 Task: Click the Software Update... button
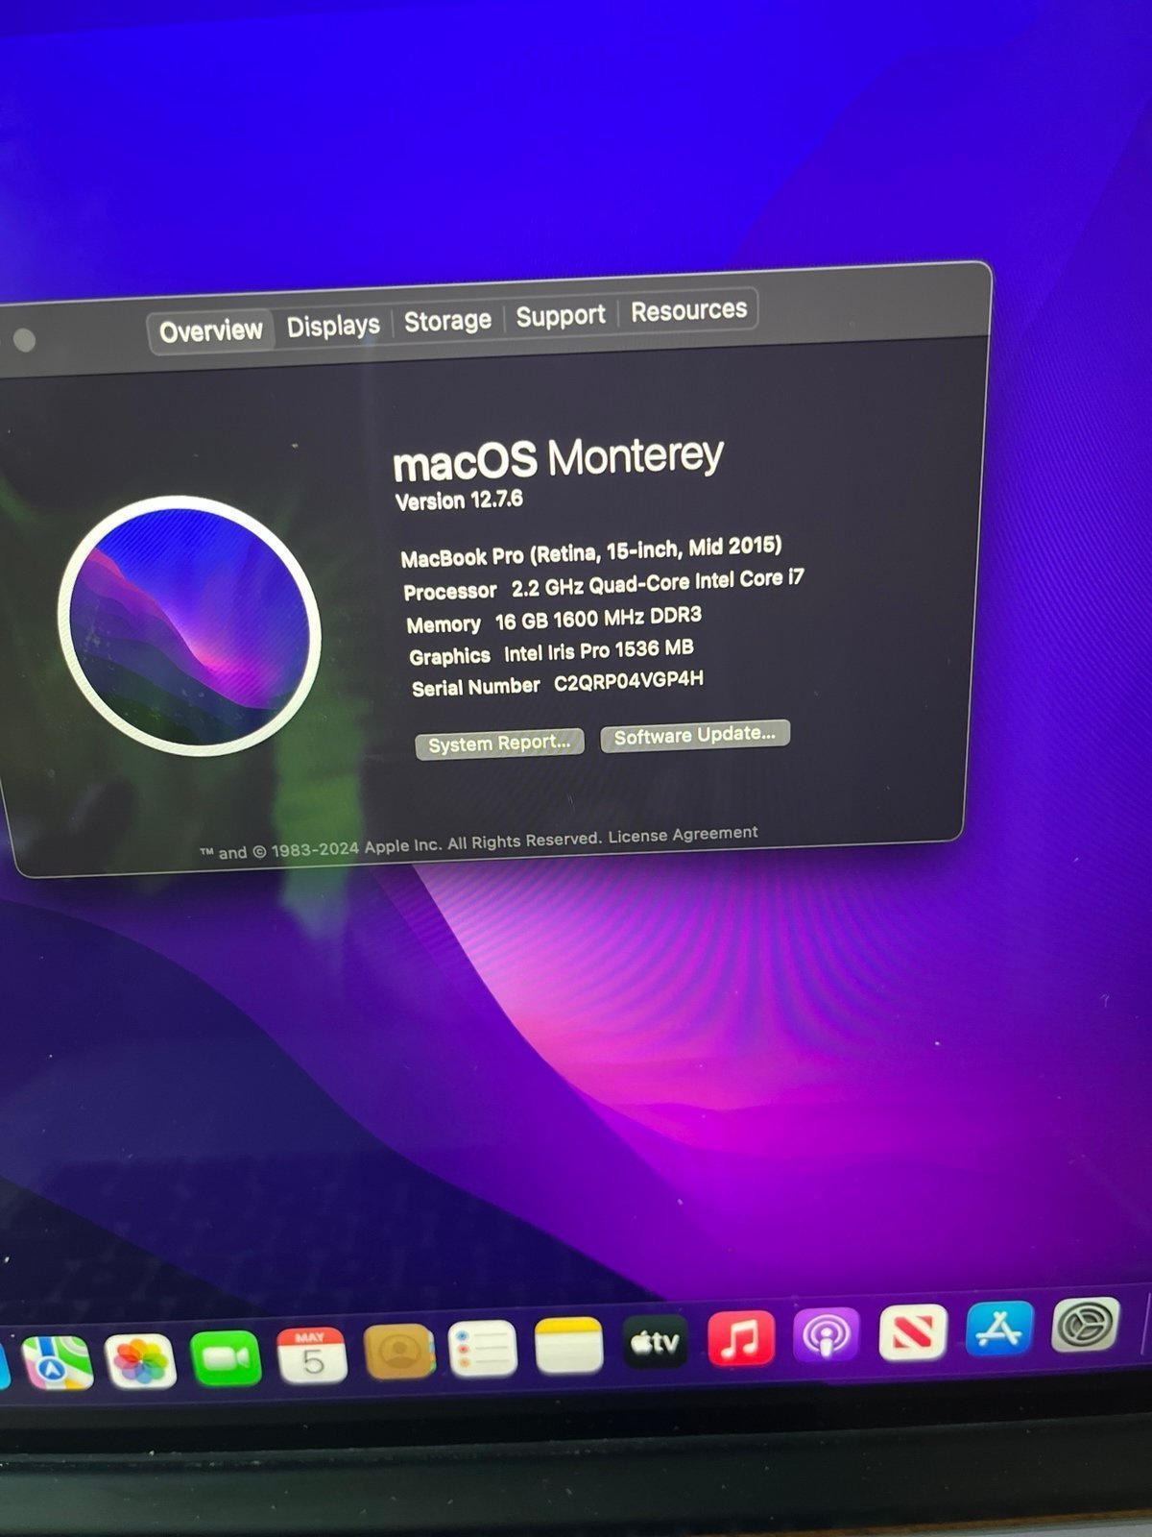click(x=695, y=736)
